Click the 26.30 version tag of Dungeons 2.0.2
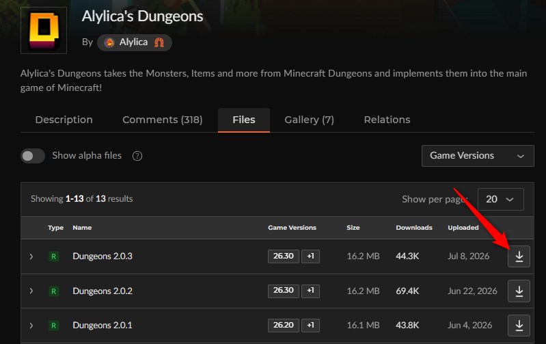Image resolution: width=546 pixels, height=344 pixels. click(x=284, y=291)
